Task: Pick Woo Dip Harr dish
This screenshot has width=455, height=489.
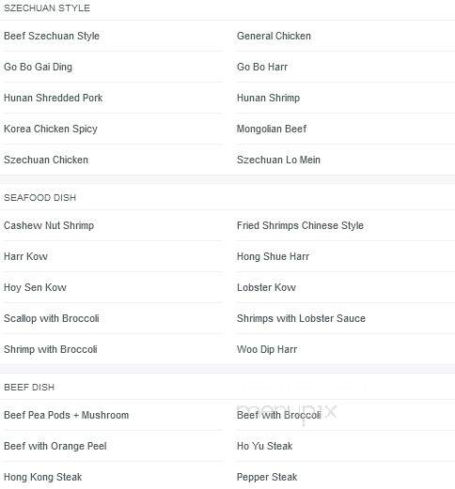Action: point(267,349)
